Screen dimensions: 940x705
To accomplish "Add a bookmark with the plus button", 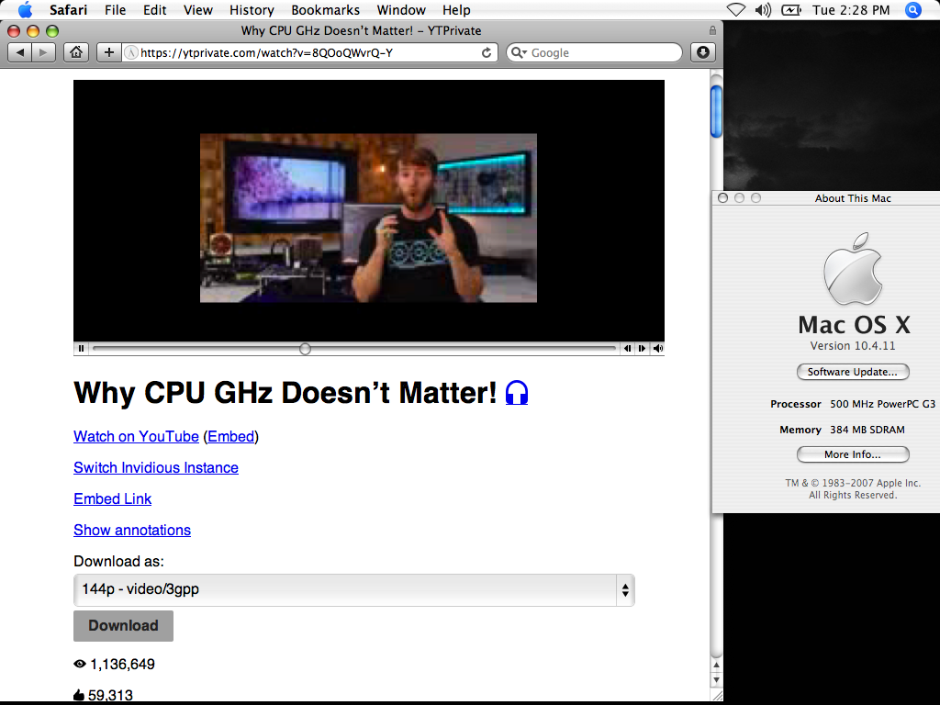I will click(108, 52).
